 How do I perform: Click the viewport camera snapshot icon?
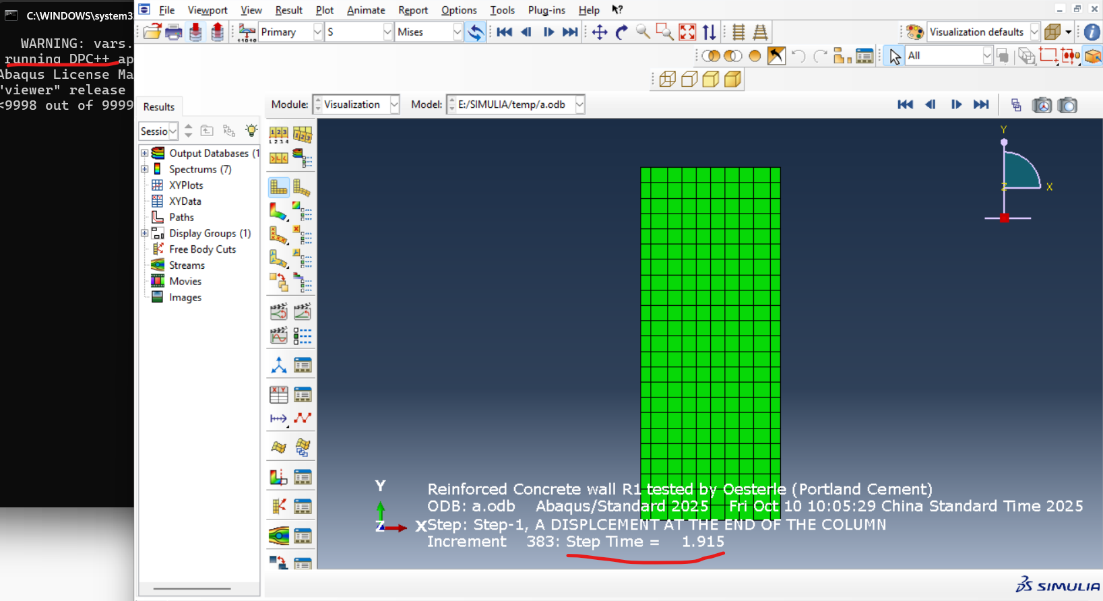tap(1067, 105)
